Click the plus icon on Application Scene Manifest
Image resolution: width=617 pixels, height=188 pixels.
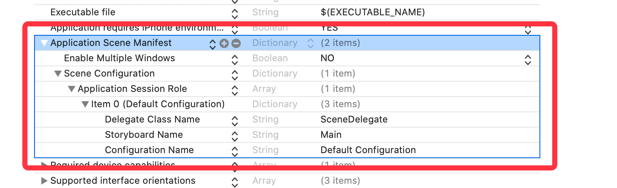[224, 43]
